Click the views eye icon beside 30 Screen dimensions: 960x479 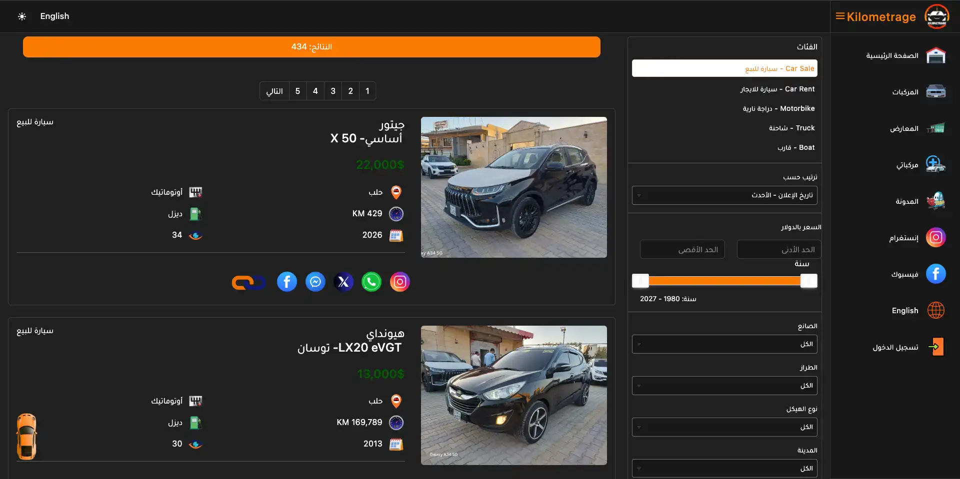pos(195,445)
